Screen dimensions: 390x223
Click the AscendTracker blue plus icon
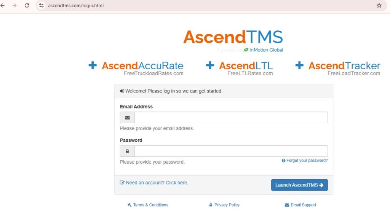click(x=299, y=65)
